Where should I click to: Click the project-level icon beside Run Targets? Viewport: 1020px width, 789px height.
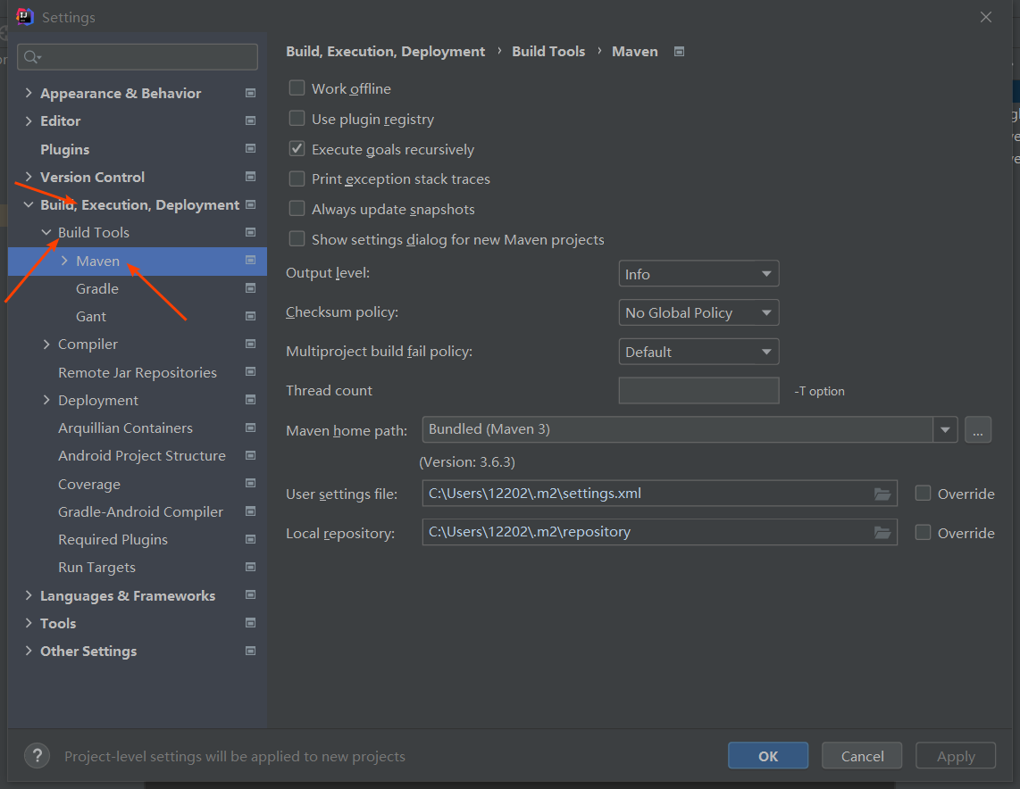250,568
